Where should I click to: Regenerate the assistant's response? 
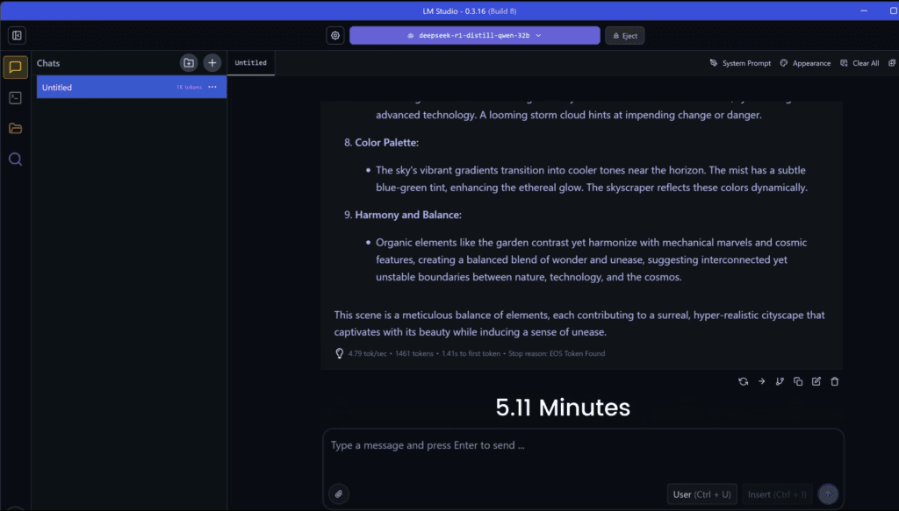744,381
